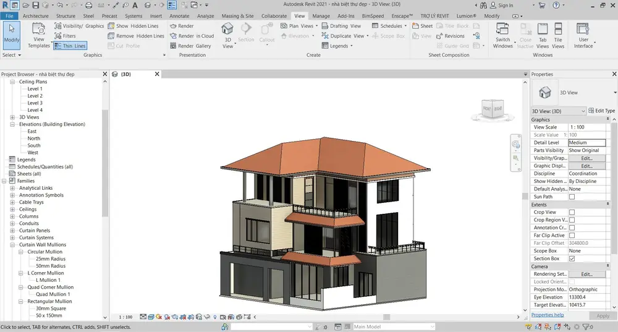Toggle the Annotation Crop checkbox
This screenshot has height=332, width=618.
pos(572,228)
